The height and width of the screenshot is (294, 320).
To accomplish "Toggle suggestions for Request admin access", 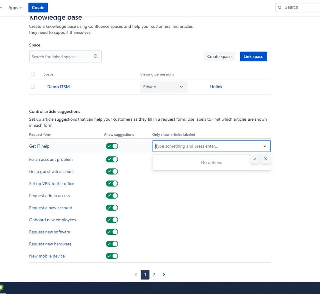I will (112, 196).
